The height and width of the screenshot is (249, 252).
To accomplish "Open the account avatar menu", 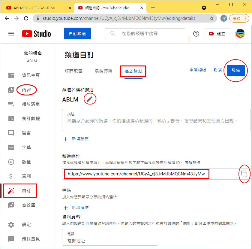I will click(x=240, y=34).
